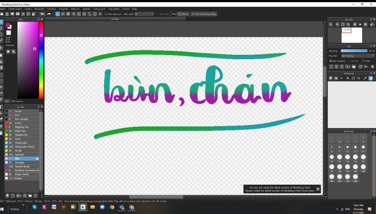Delete layer with trash icon

coord(372,66)
